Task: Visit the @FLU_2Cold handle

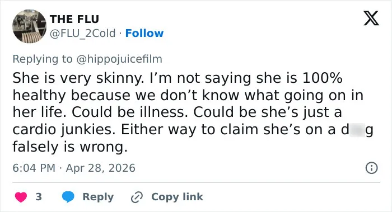Action: [83, 33]
